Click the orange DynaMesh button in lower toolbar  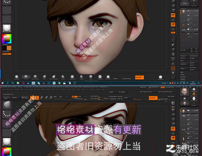[x=153, y=98]
